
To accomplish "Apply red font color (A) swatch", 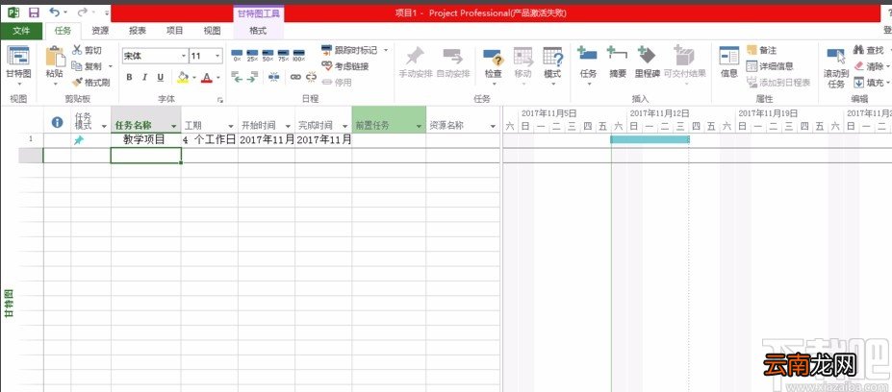I will point(206,77).
